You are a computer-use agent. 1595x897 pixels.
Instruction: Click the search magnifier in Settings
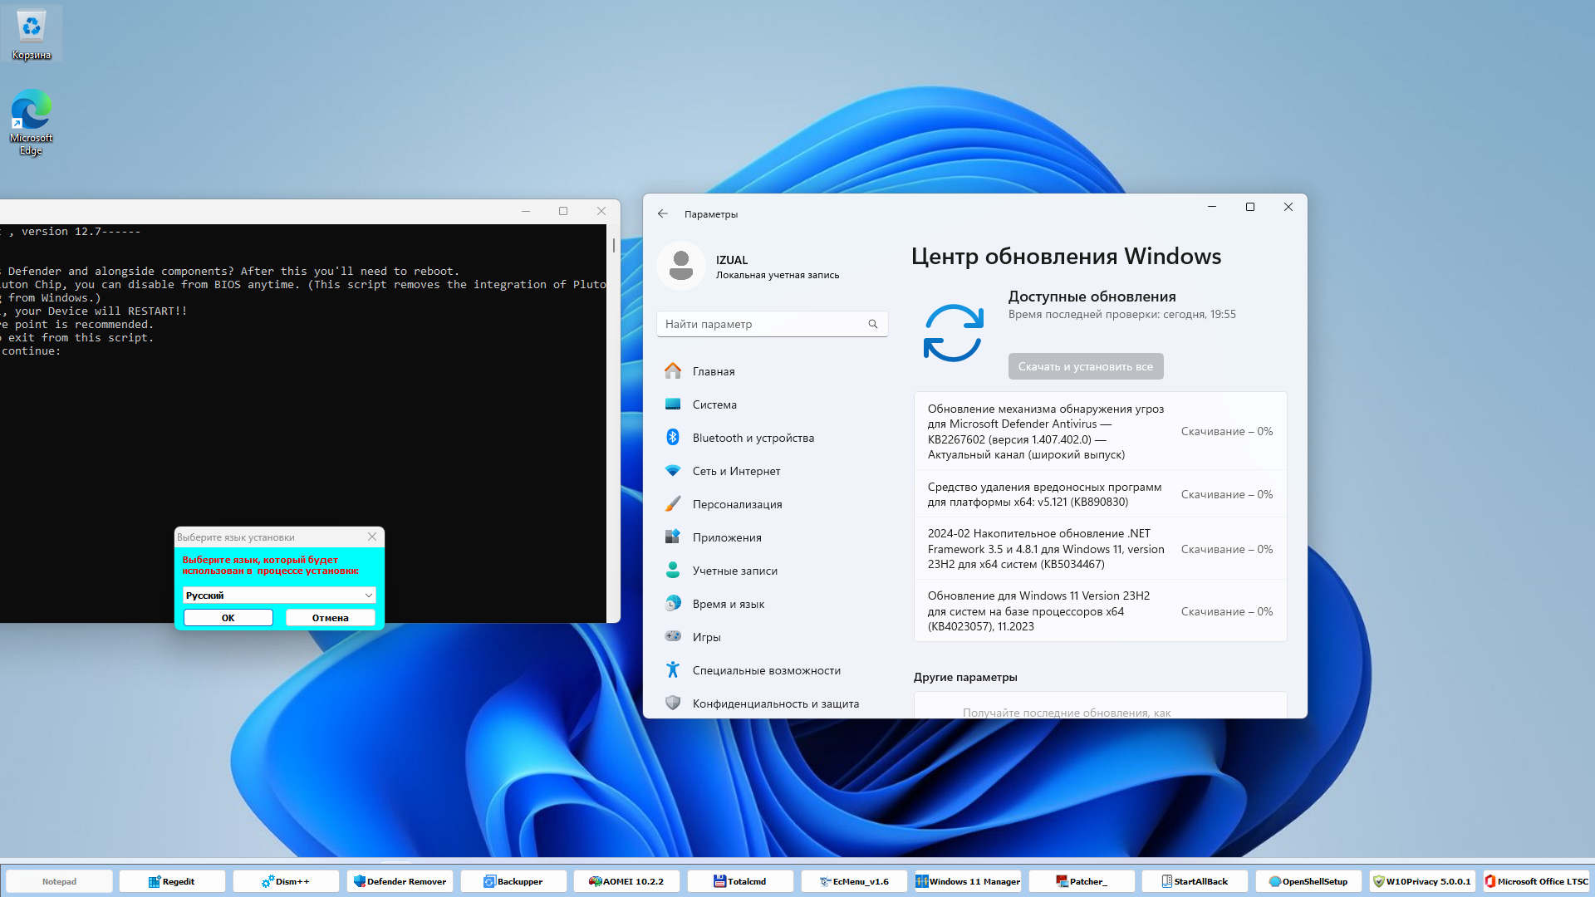pos(873,324)
